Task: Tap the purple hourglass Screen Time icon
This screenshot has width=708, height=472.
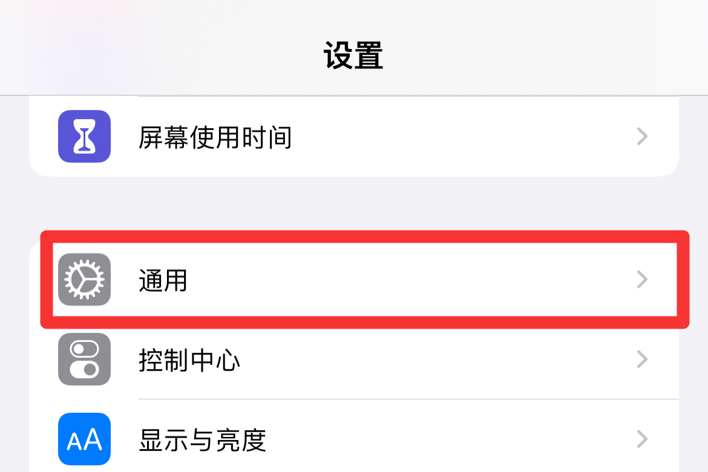Action: point(85,136)
